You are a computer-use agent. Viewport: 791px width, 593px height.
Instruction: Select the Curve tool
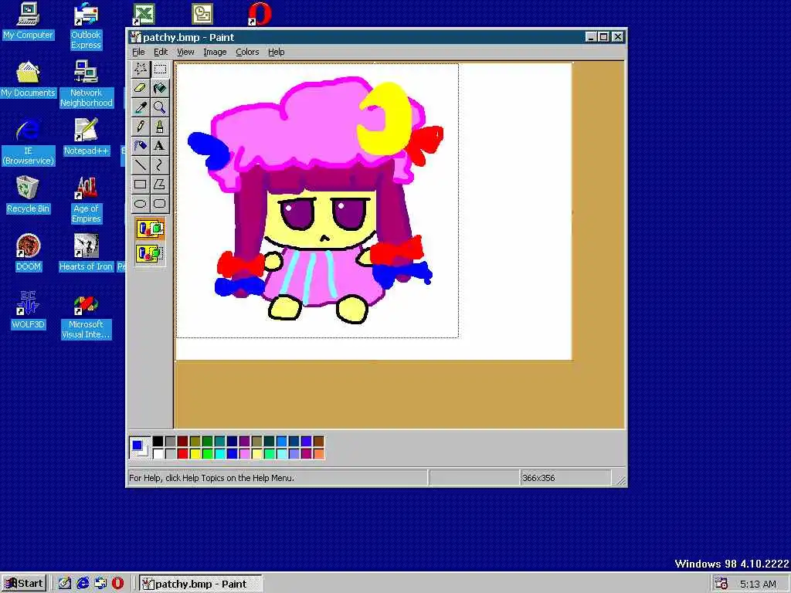(x=160, y=165)
